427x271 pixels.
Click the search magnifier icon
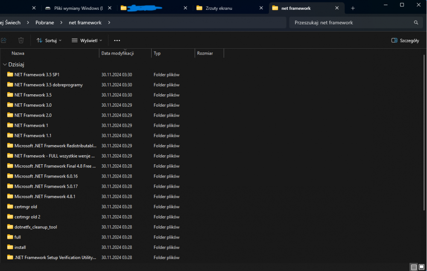point(416,23)
